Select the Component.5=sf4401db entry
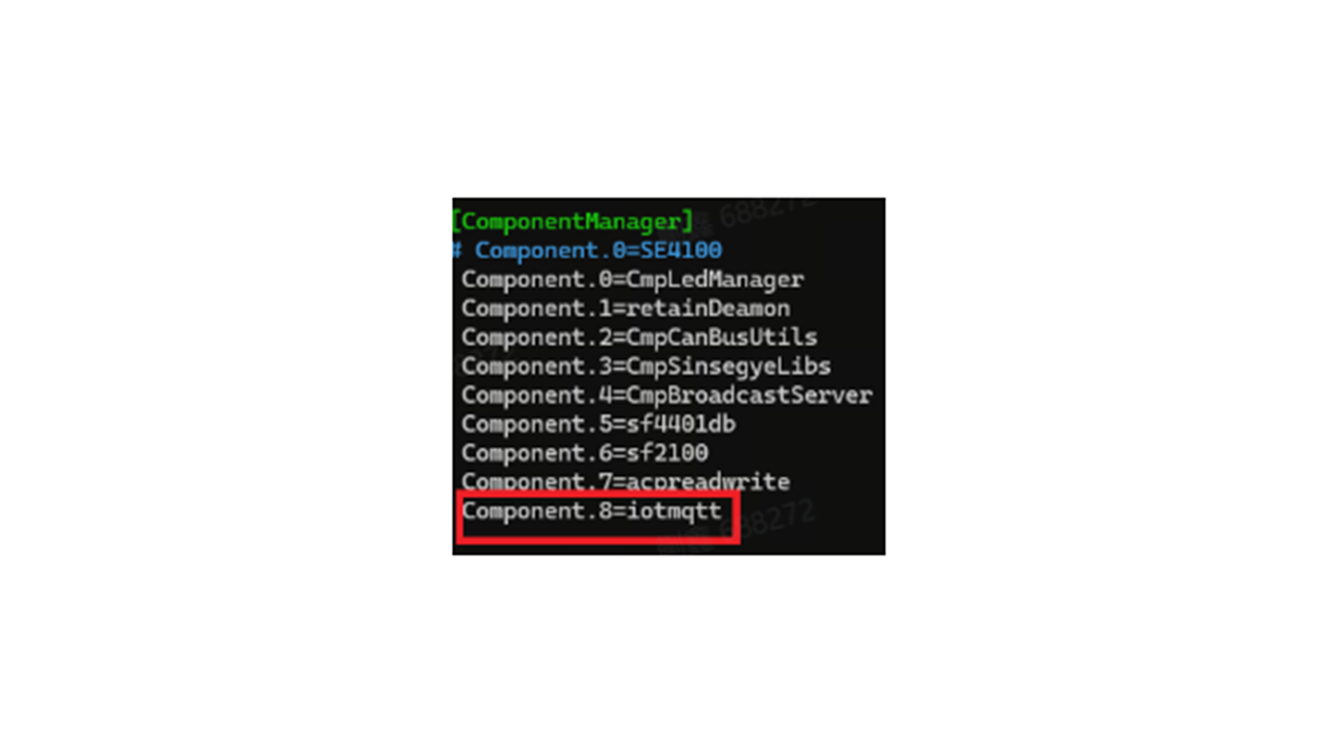This screenshot has width=1338, height=753. point(599,424)
